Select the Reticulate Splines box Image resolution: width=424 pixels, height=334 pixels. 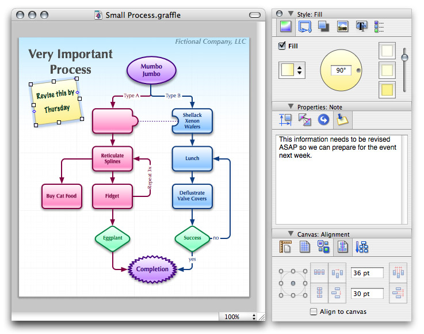click(113, 158)
